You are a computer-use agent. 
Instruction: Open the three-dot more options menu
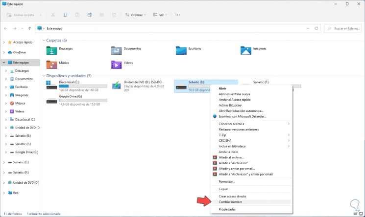178,15
